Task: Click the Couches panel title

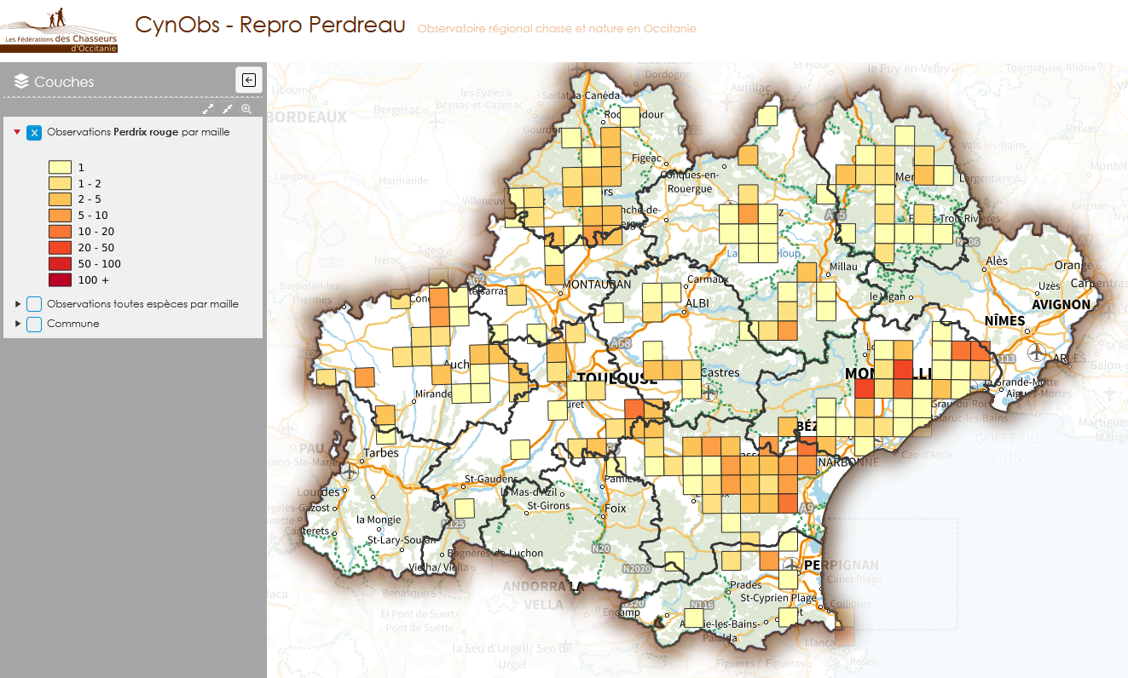Action: (64, 82)
